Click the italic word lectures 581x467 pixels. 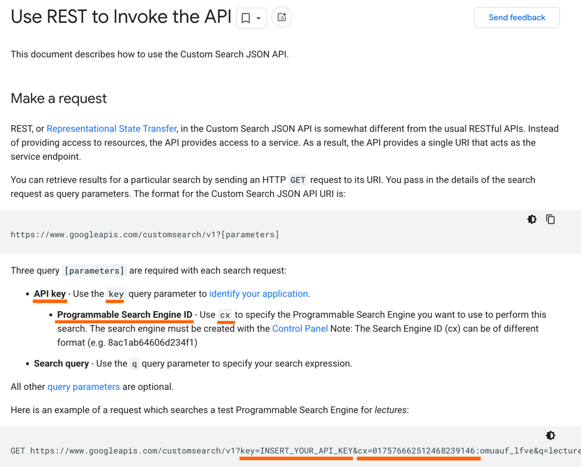coord(391,410)
